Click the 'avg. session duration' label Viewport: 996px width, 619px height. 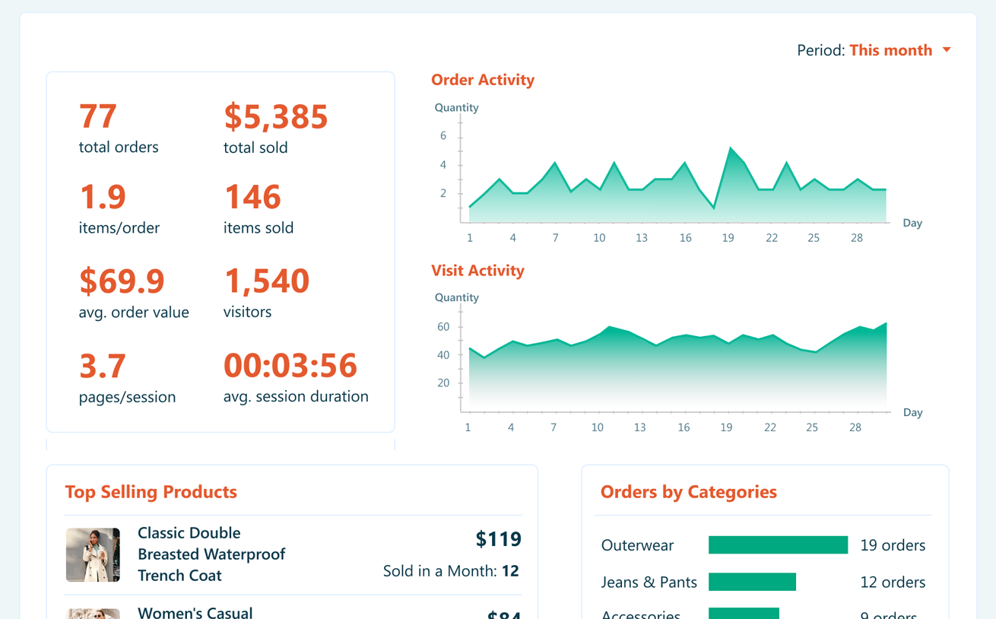coord(296,396)
